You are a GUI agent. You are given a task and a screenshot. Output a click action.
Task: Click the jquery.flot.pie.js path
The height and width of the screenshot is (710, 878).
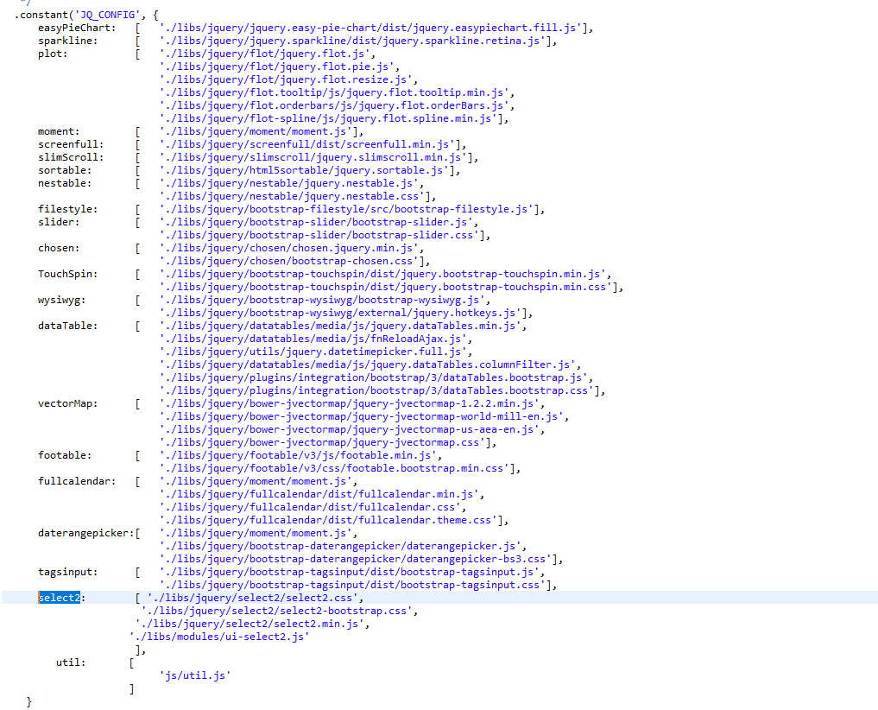[277, 67]
